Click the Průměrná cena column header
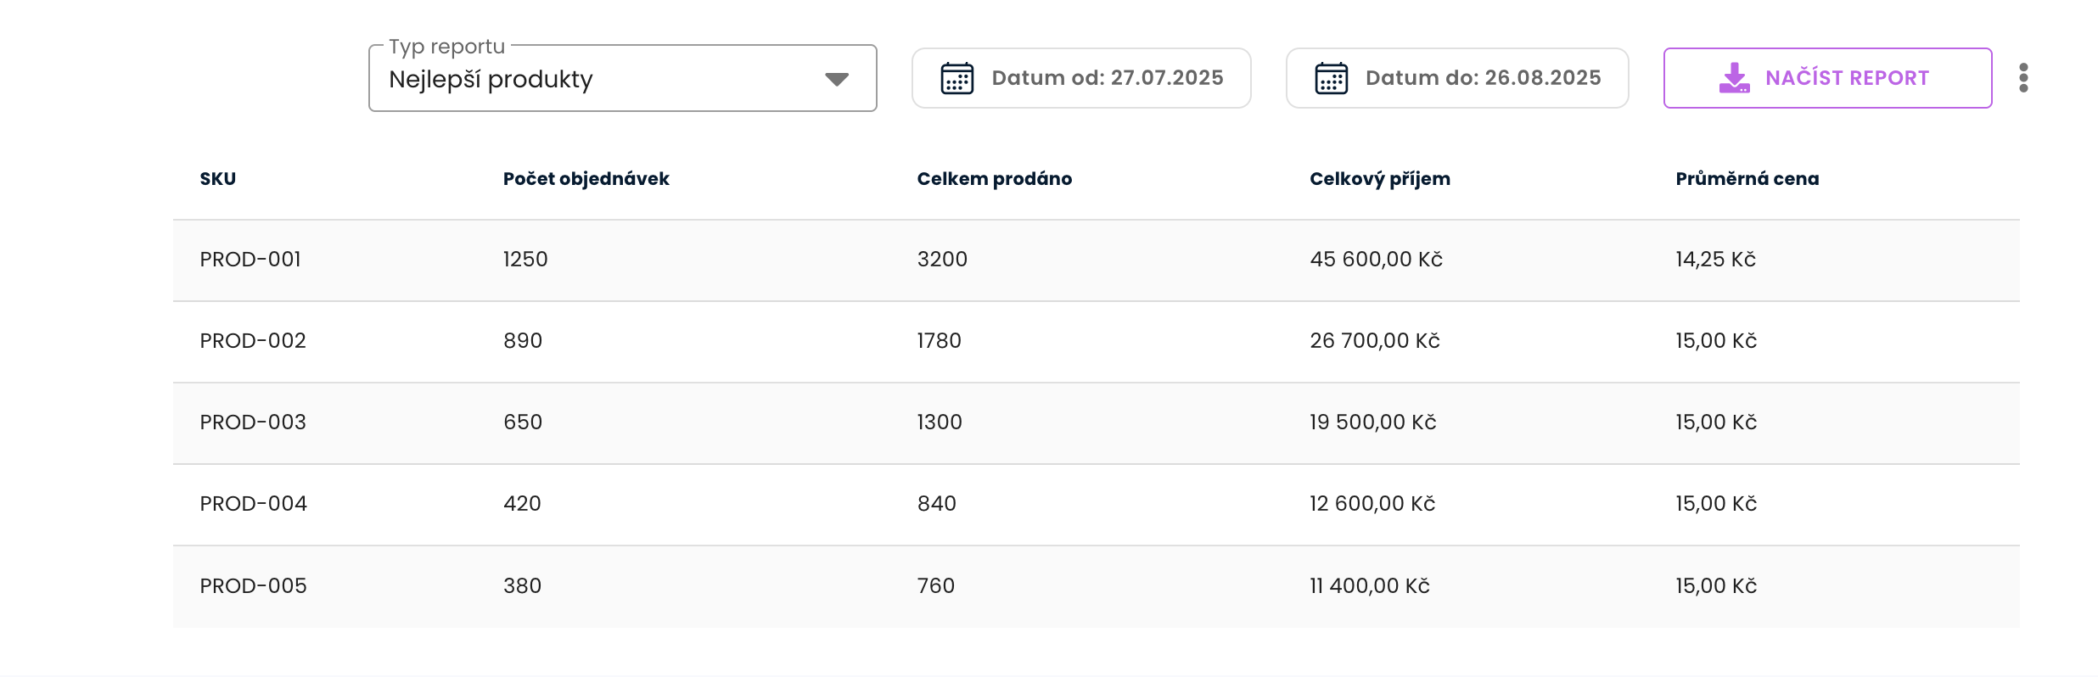Image resolution: width=2098 pixels, height=677 pixels. (1747, 179)
